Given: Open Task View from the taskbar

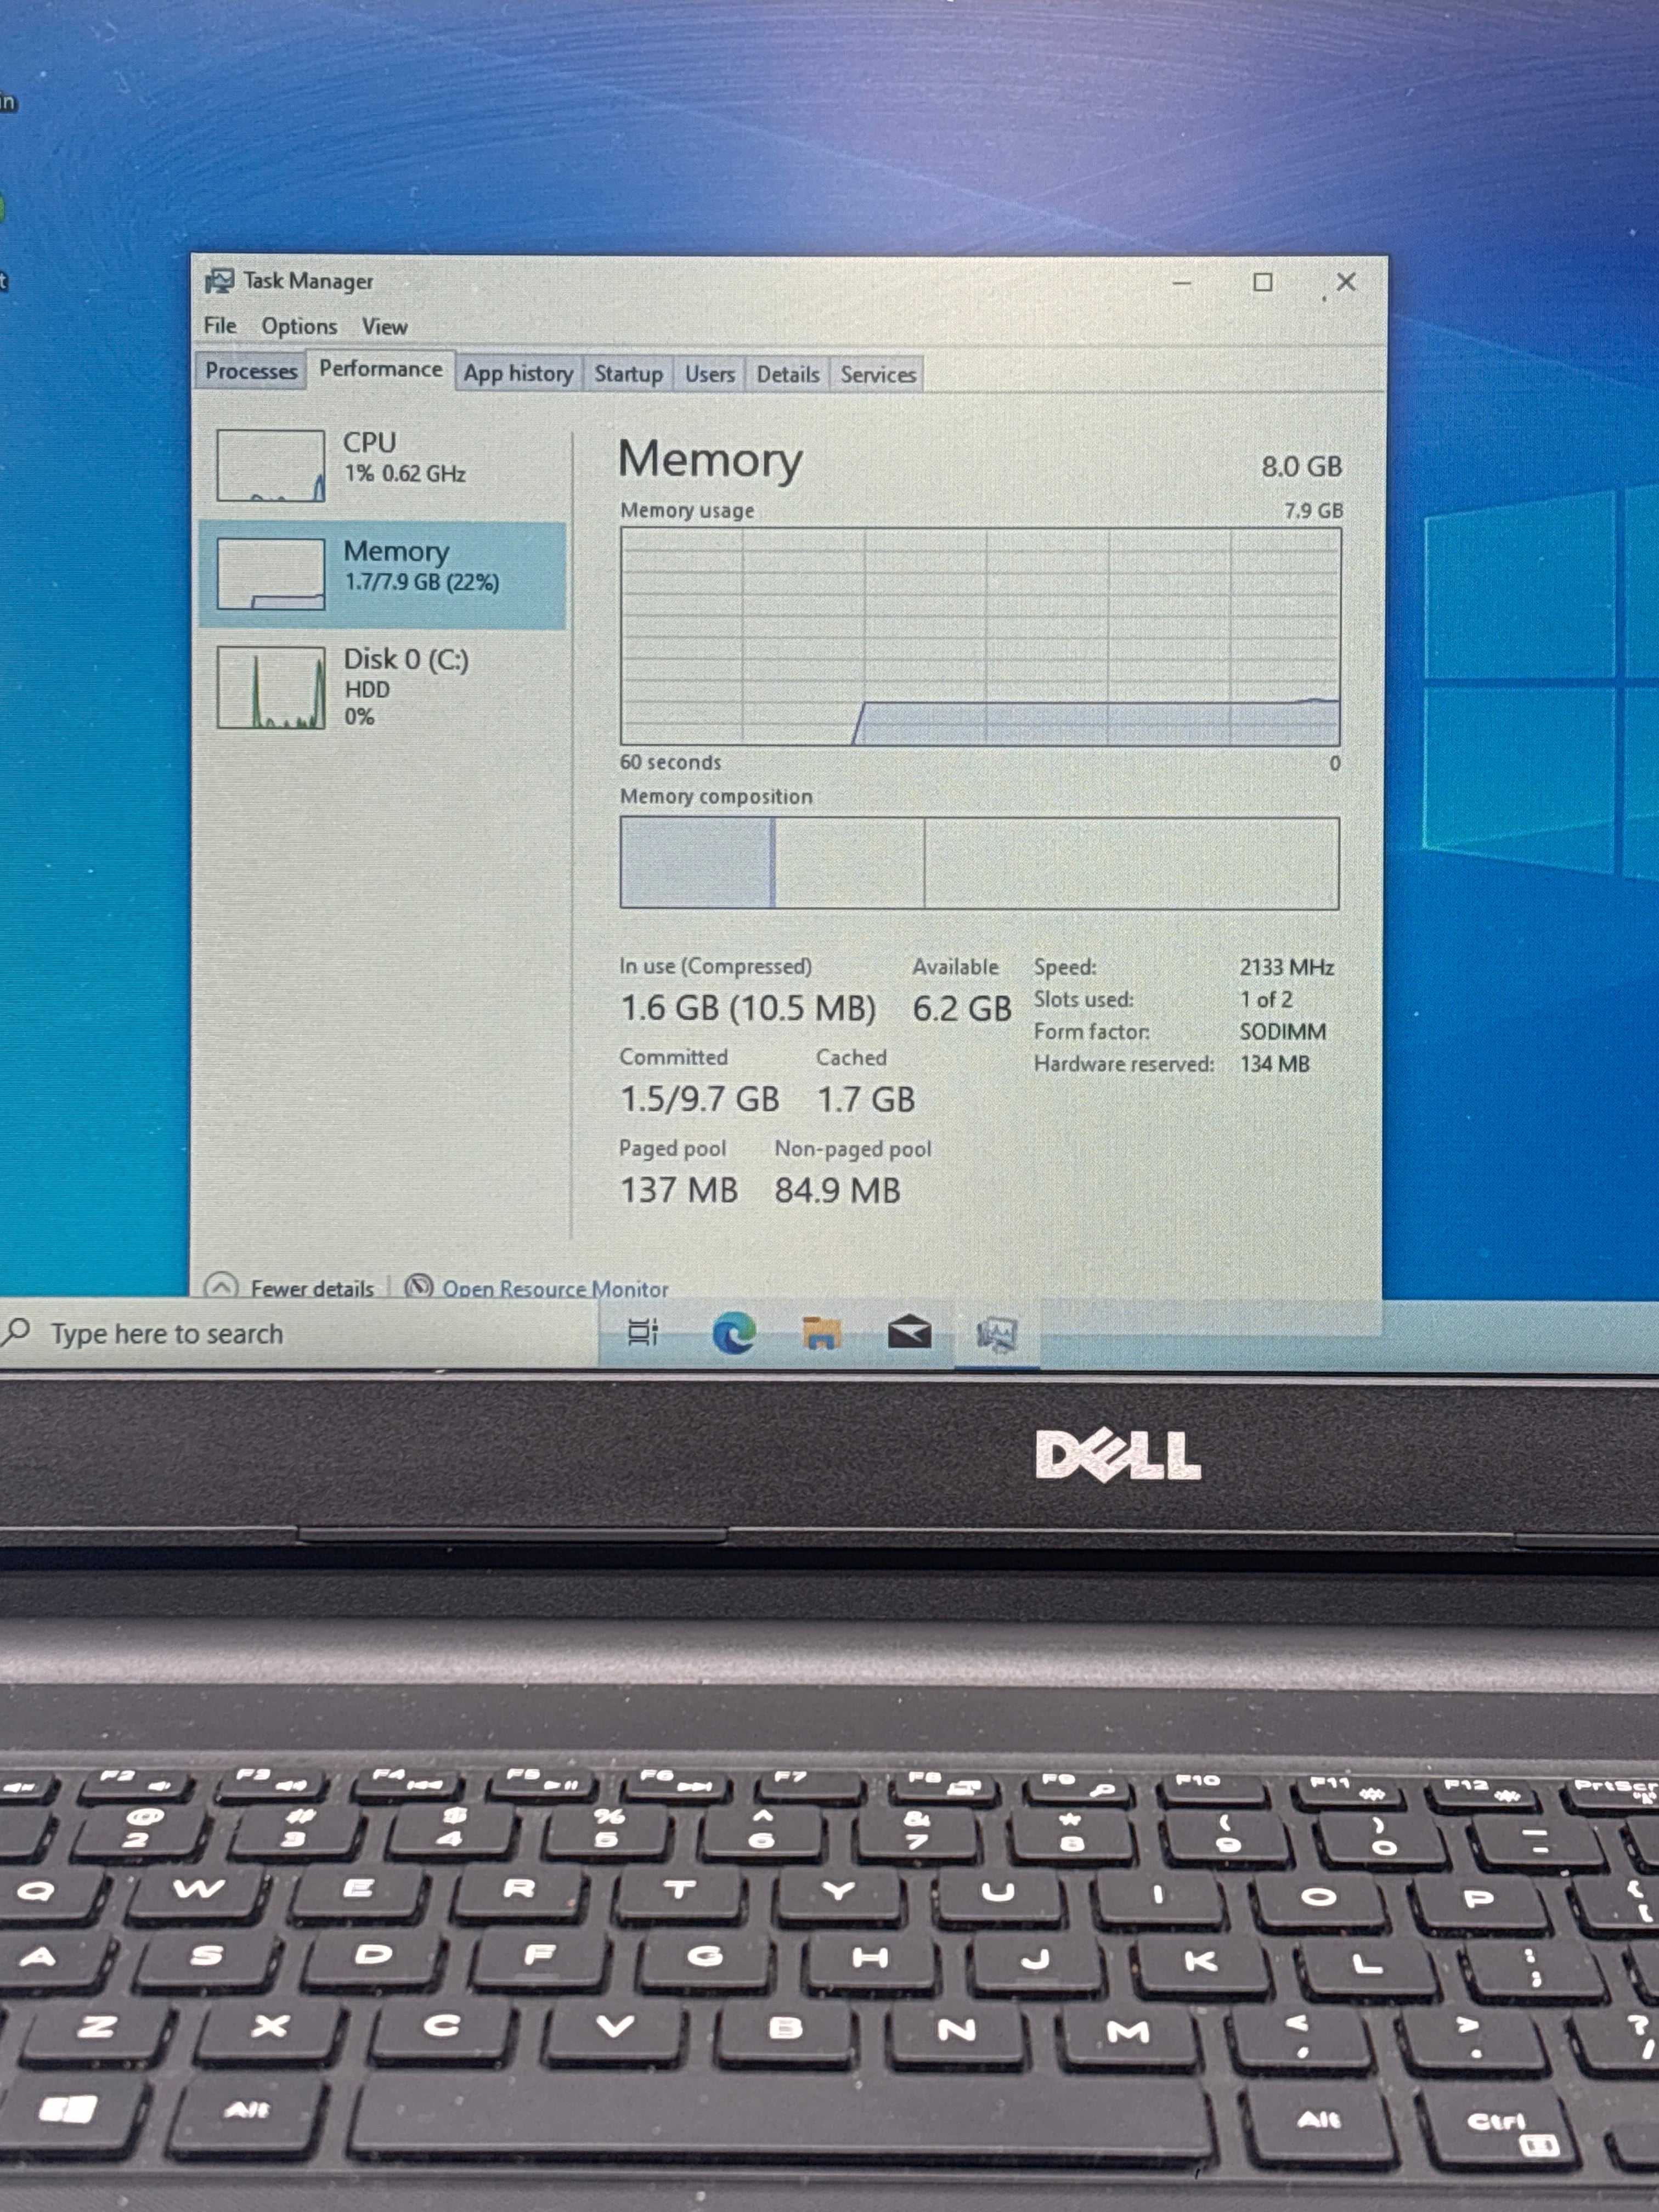Looking at the screenshot, I should (642, 1333).
